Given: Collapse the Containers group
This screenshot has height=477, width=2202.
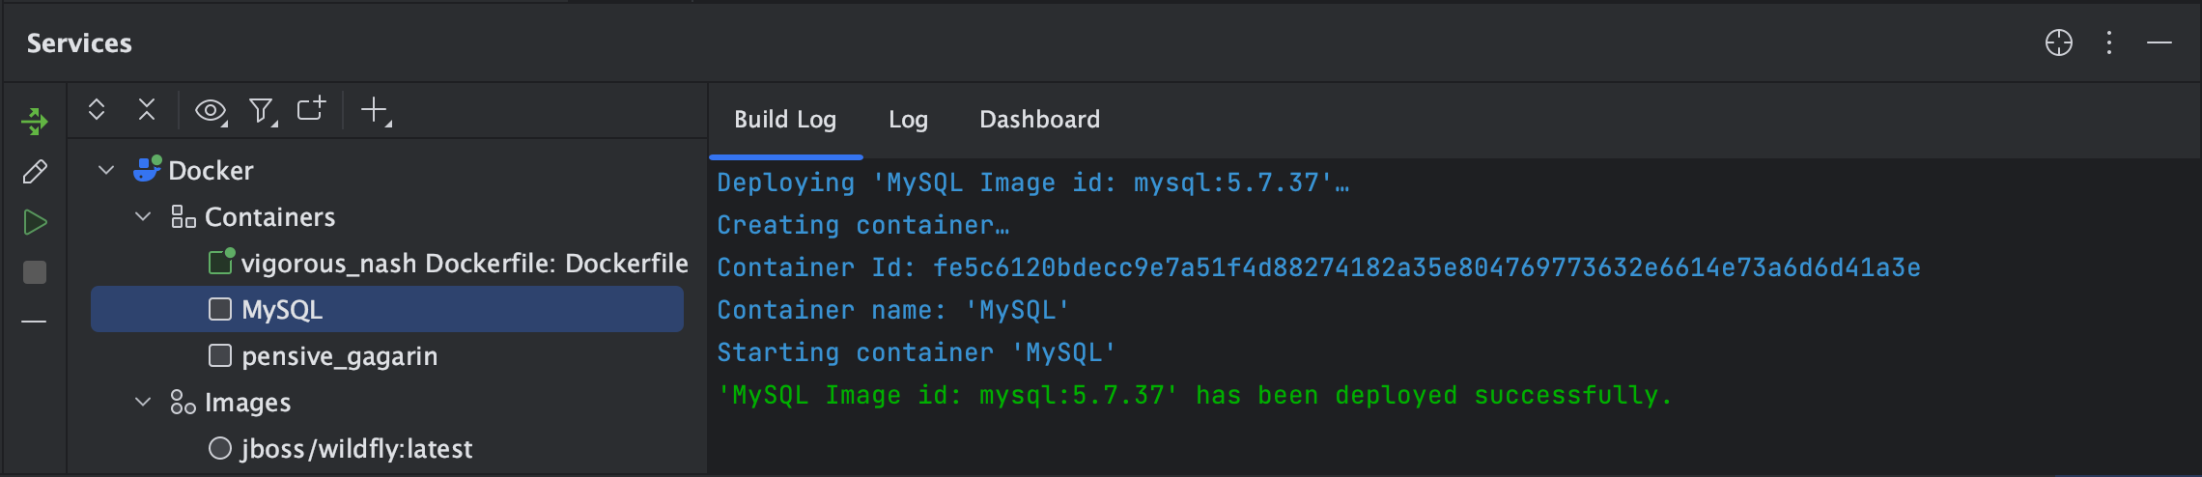Looking at the screenshot, I should (x=143, y=217).
